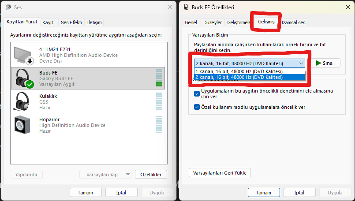
Task: Select the Hoparlör speaker icon
Action: click(22, 125)
